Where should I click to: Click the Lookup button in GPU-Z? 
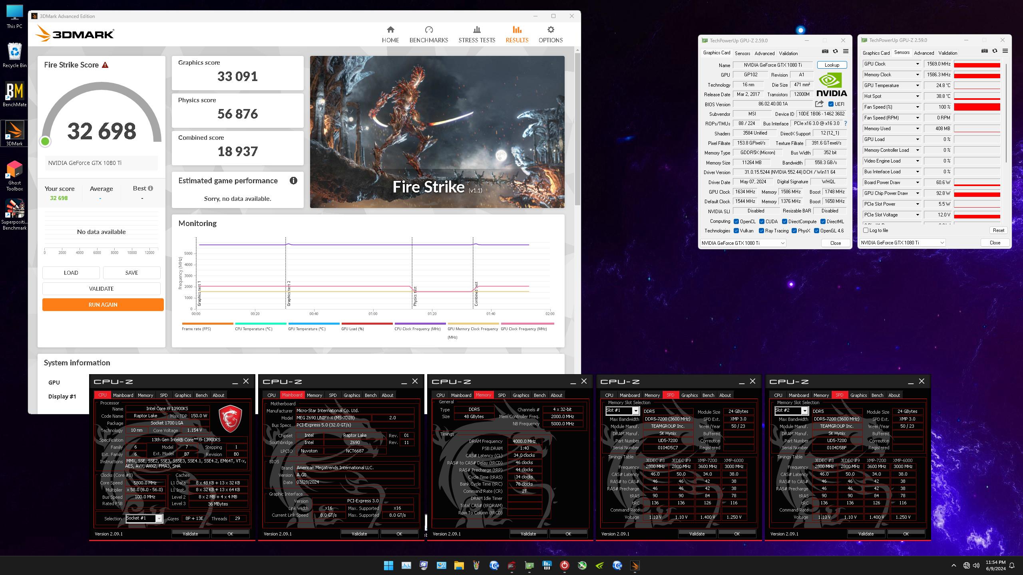(x=832, y=65)
